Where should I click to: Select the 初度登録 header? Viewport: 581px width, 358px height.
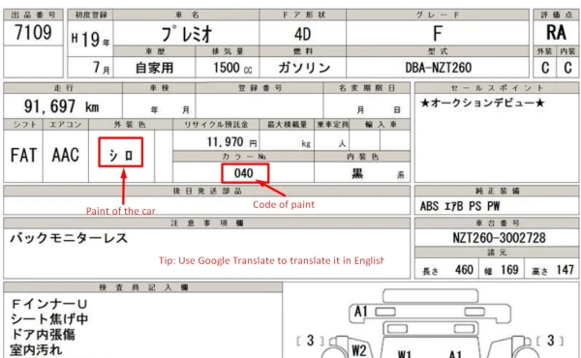pos(91,15)
